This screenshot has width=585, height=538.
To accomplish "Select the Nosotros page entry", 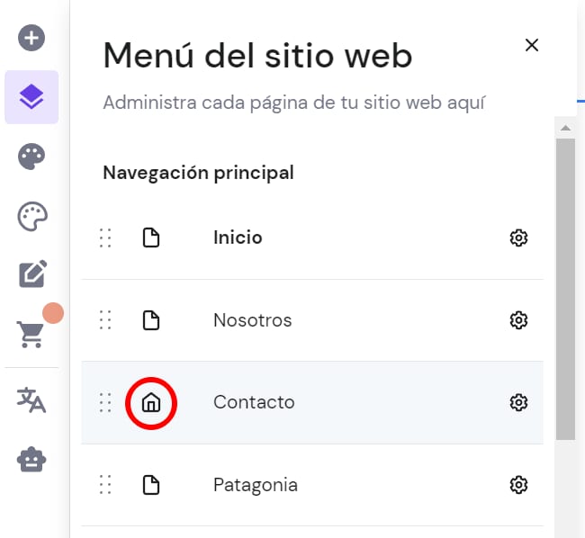I will tap(252, 320).
